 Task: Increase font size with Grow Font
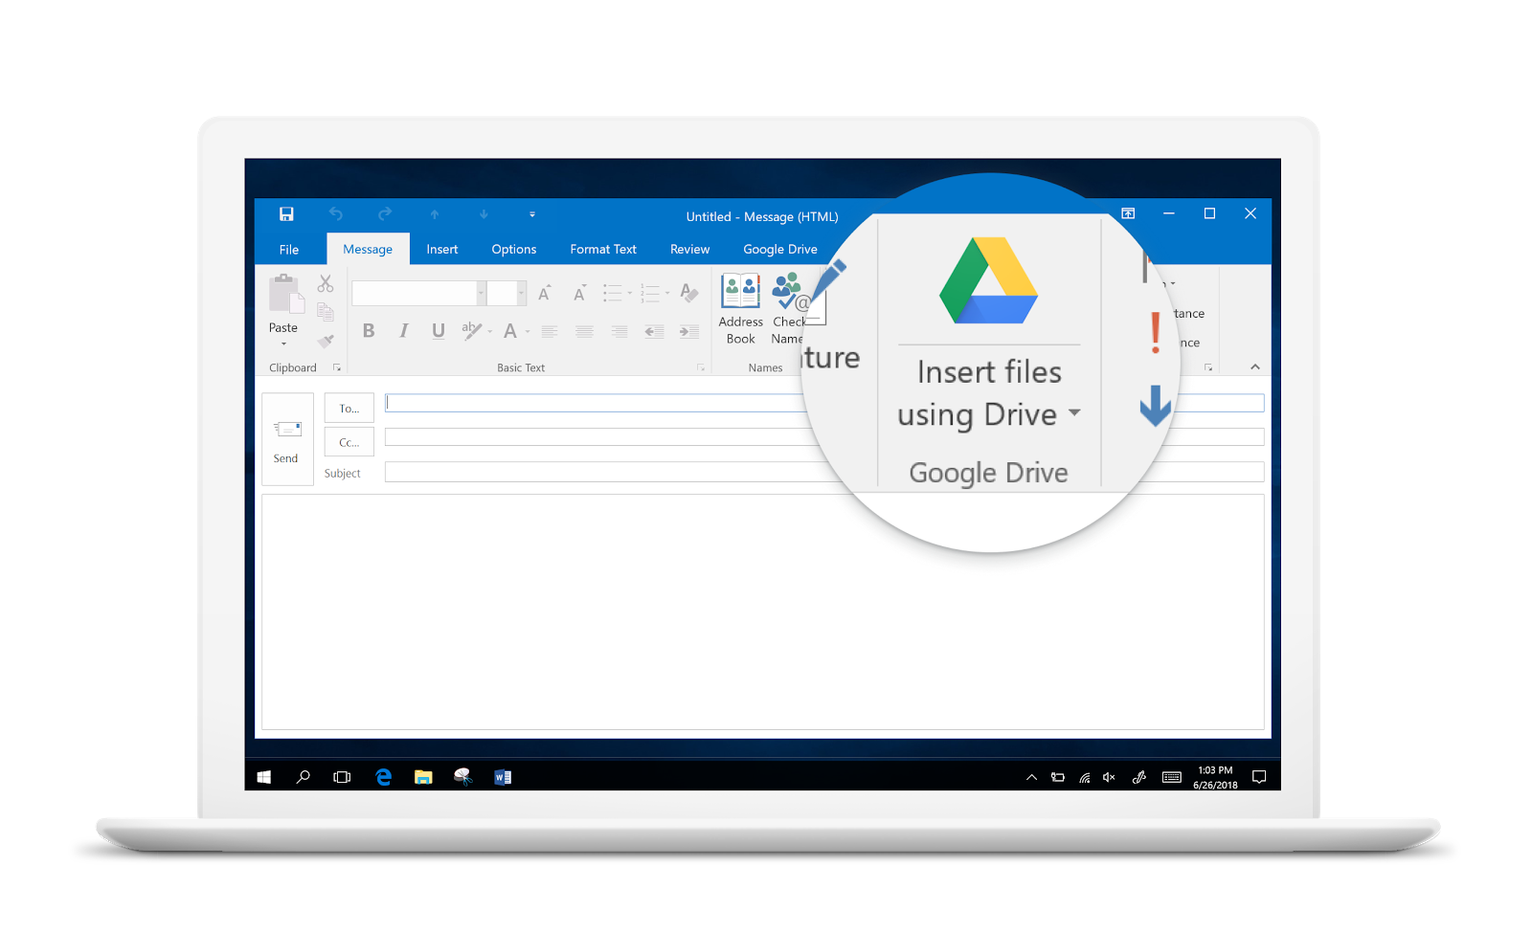click(545, 293)
